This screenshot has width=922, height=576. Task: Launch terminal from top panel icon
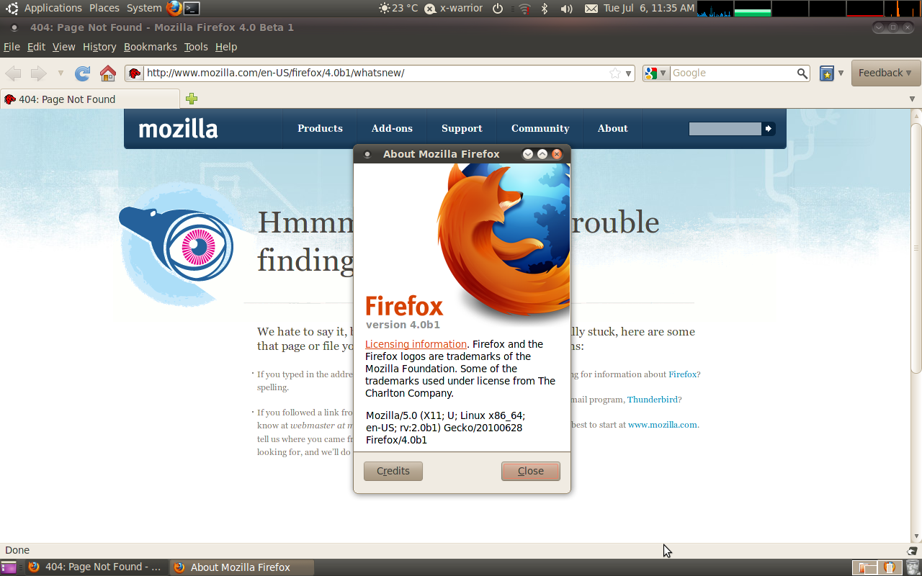(192, 9)
